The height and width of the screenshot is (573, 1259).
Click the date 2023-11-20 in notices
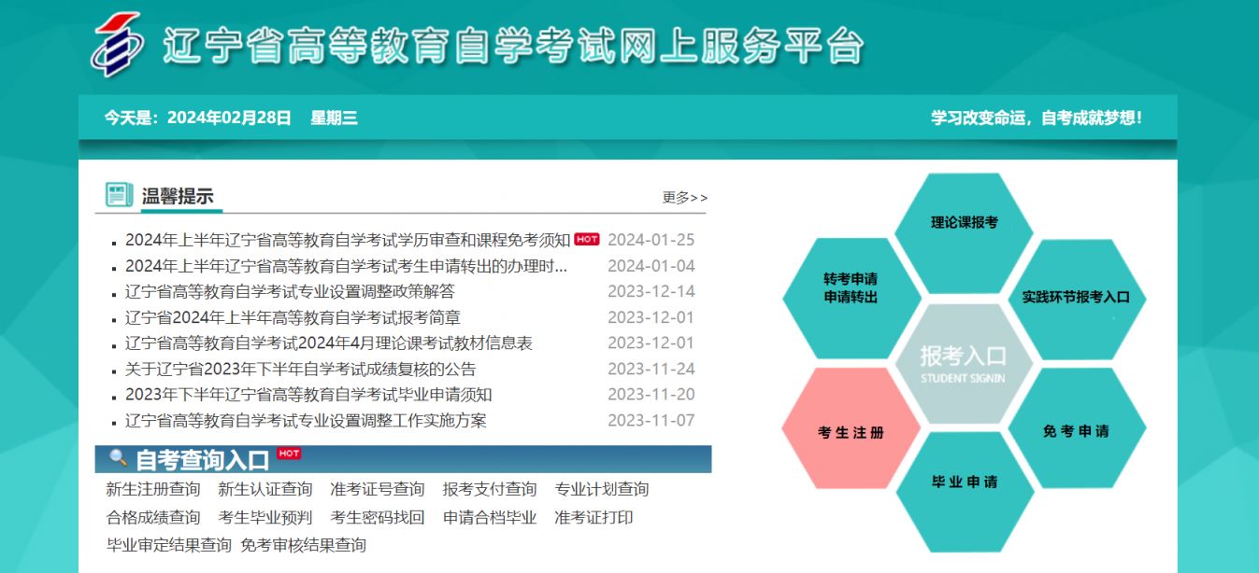[x=651, y=395]
